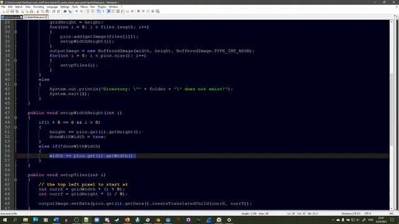Open Folder as Workspace icon
The height and width of the screenshot is (224, 399).
(127, 11)
